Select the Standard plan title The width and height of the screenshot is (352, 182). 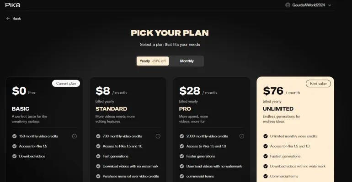(111, 109)
